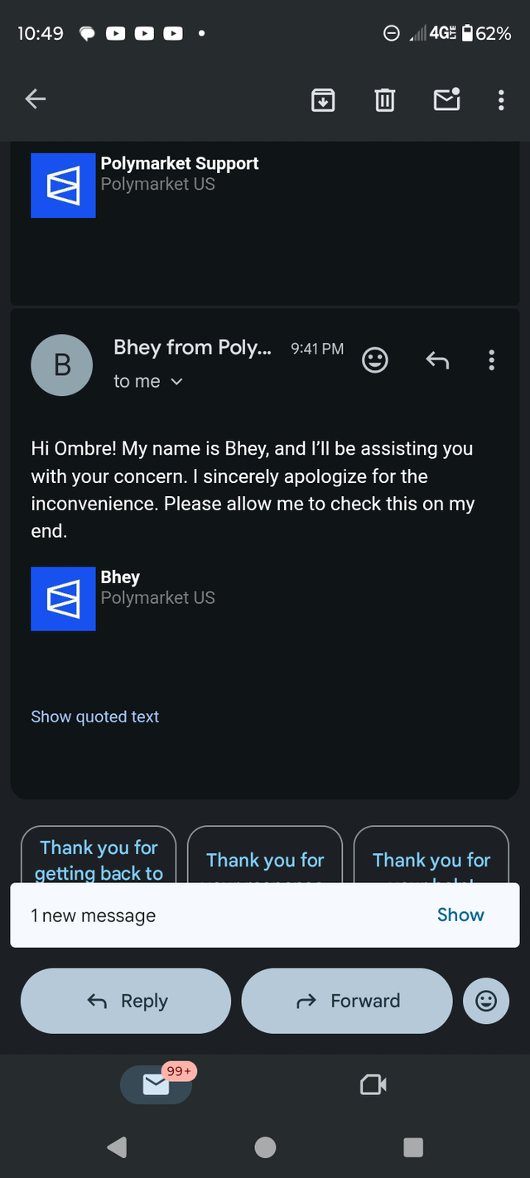Viewport: 530px width, 1178px height.
Task: Tap the back arrow icon
Action: pos(35,100)
